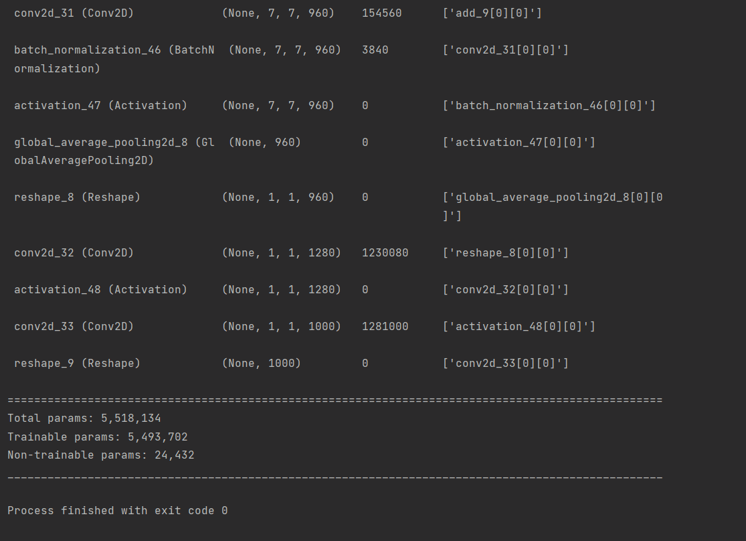Click the output shape (None, 1000)

(261, 363)
